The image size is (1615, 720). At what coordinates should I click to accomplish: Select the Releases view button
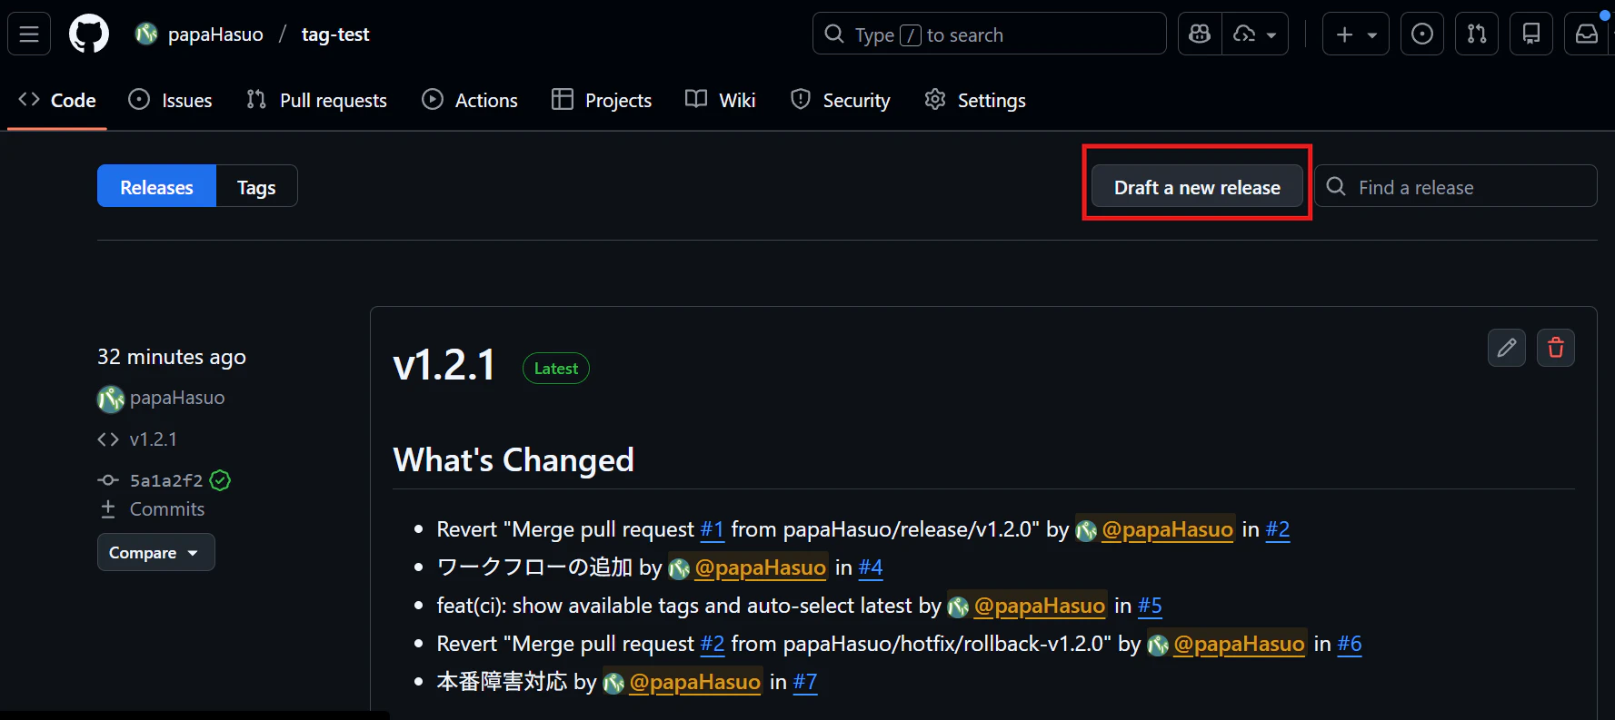(x=156, y=186)
